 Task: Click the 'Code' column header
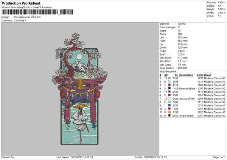200,75
